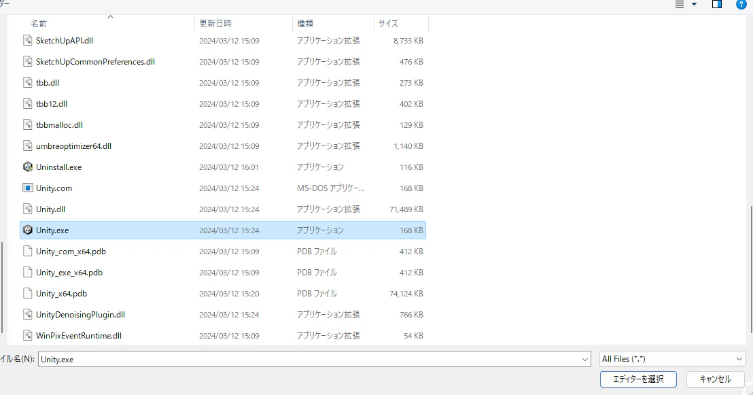Screen dimensions: 753x395
Task: Open the file name history dropdown
Action: [585, 360]
